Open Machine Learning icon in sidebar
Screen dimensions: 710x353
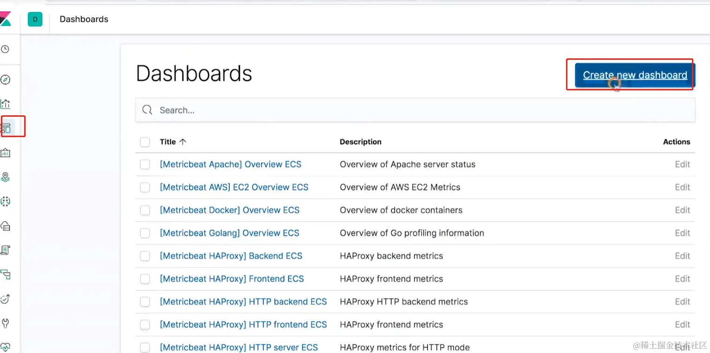pos(5,202)
